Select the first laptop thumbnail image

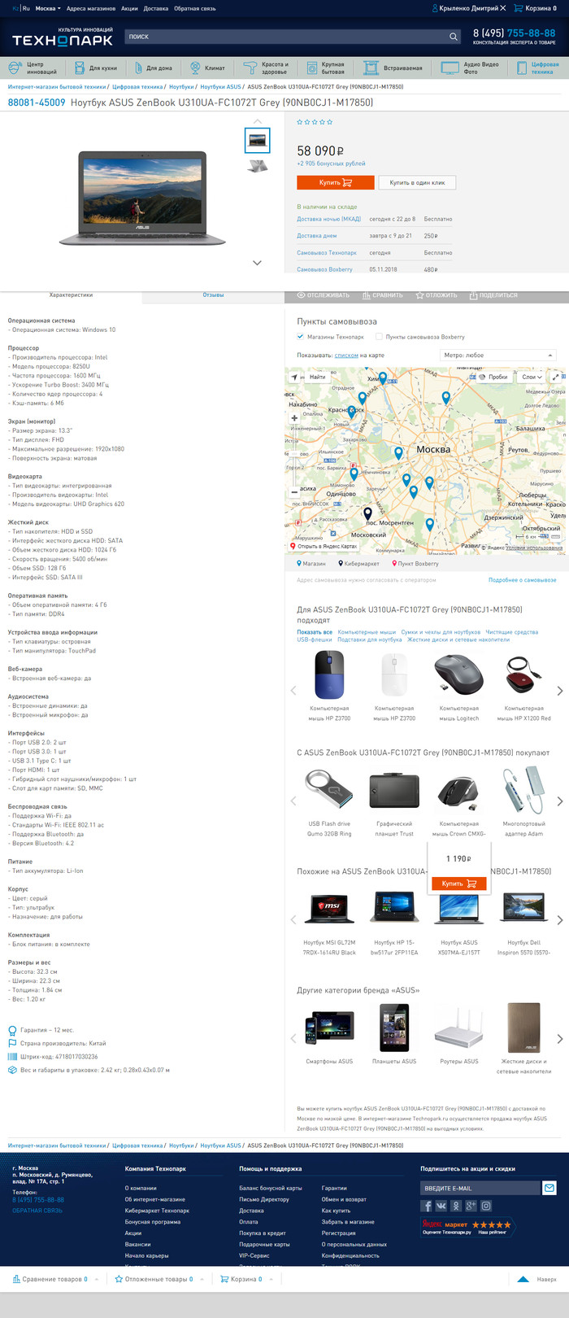pyautogui.click(x=258, y=141)
